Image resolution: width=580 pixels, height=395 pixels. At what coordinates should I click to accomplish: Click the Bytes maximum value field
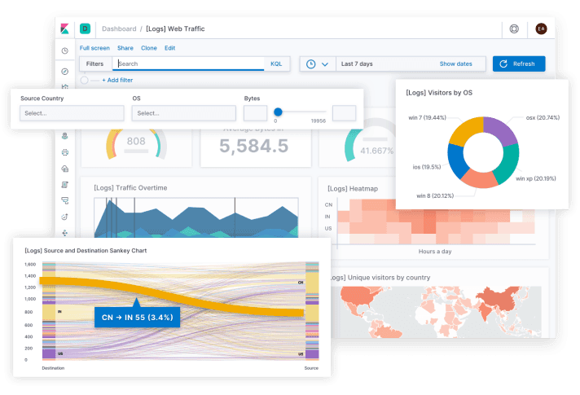pyautogui.click(x=344, y=113)
